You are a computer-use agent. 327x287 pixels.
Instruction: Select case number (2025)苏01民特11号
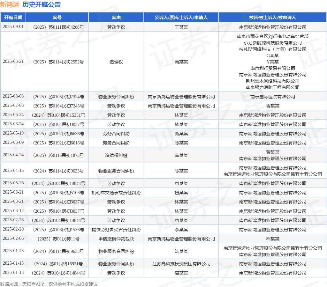coord(57,239)
